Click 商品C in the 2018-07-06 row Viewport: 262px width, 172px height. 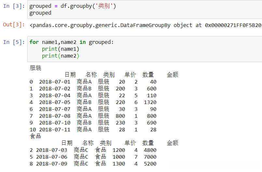pyautogui.click(x=81, y=157)
